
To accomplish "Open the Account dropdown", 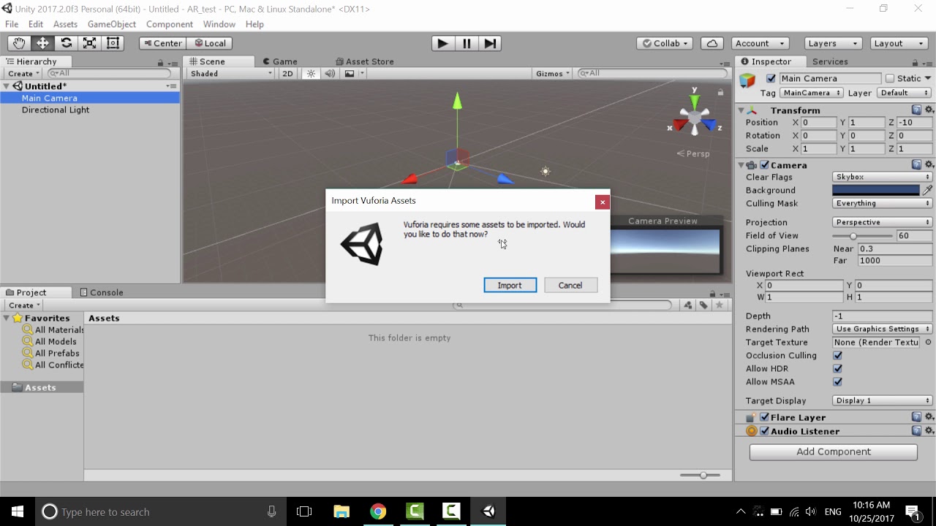I will coord(761,43).
